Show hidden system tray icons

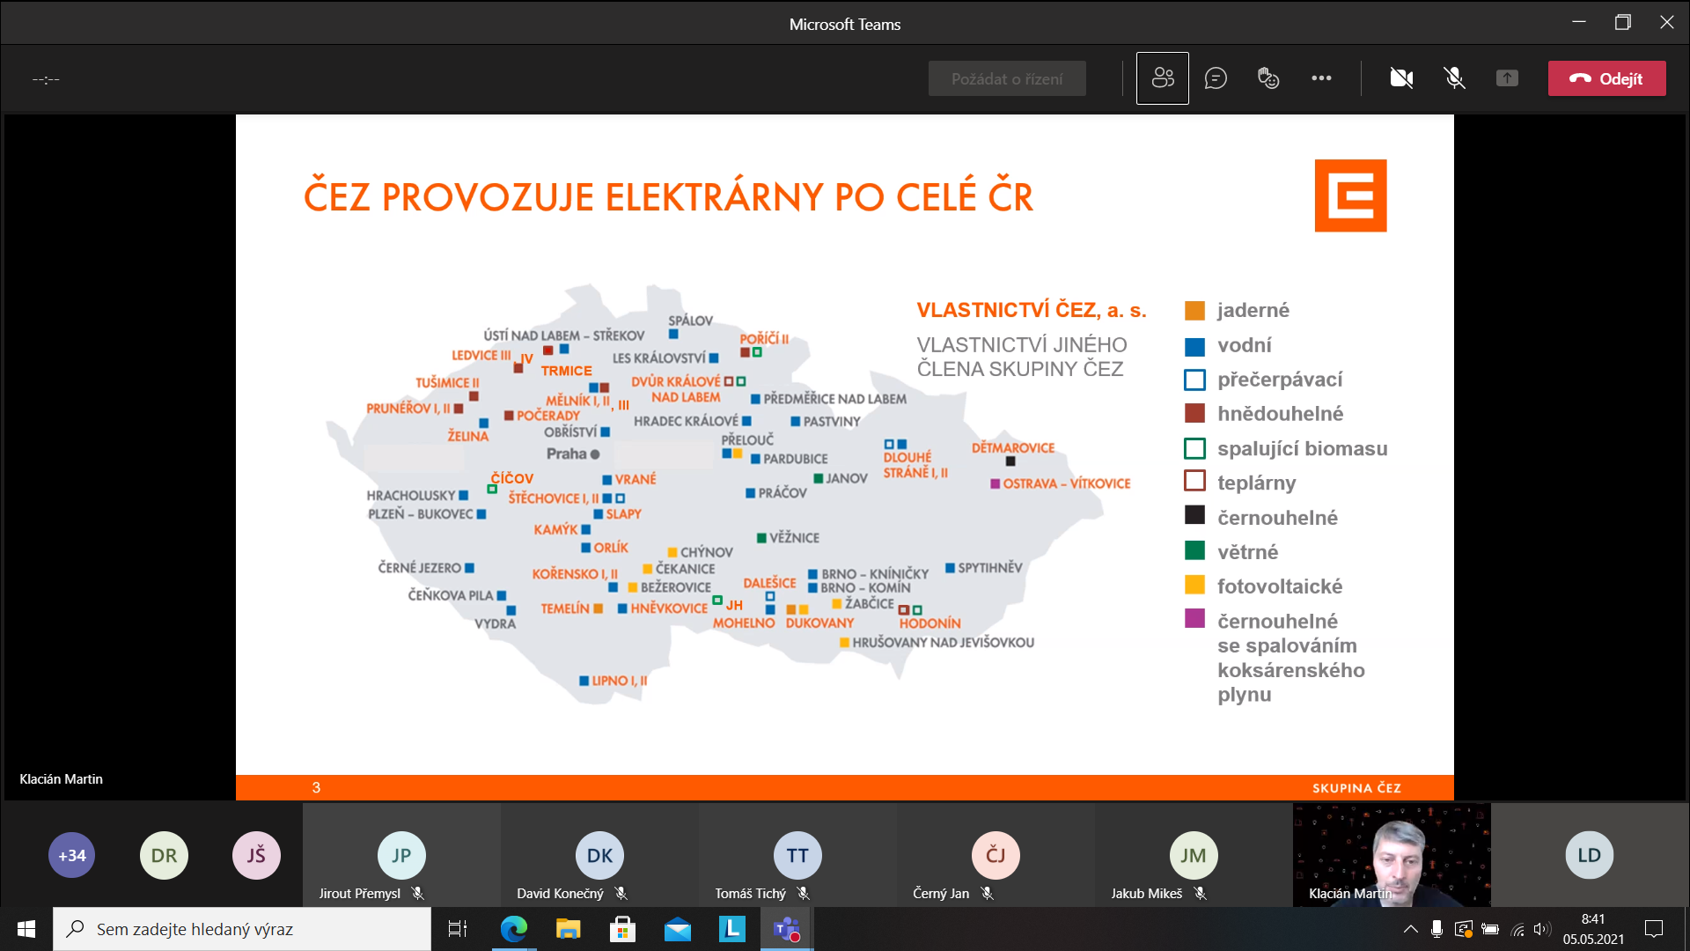[1410, 929]
